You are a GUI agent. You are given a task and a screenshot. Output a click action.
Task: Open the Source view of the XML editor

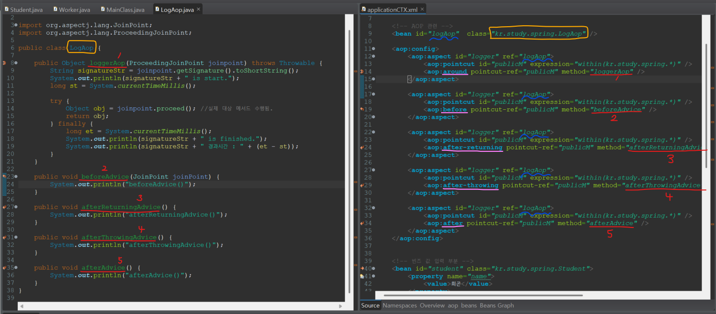click(x=370, y=306)
